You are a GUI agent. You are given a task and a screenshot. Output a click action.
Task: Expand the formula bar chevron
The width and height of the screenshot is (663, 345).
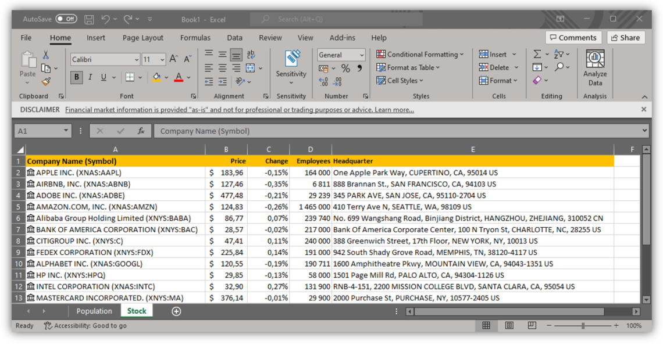[644, 131]
